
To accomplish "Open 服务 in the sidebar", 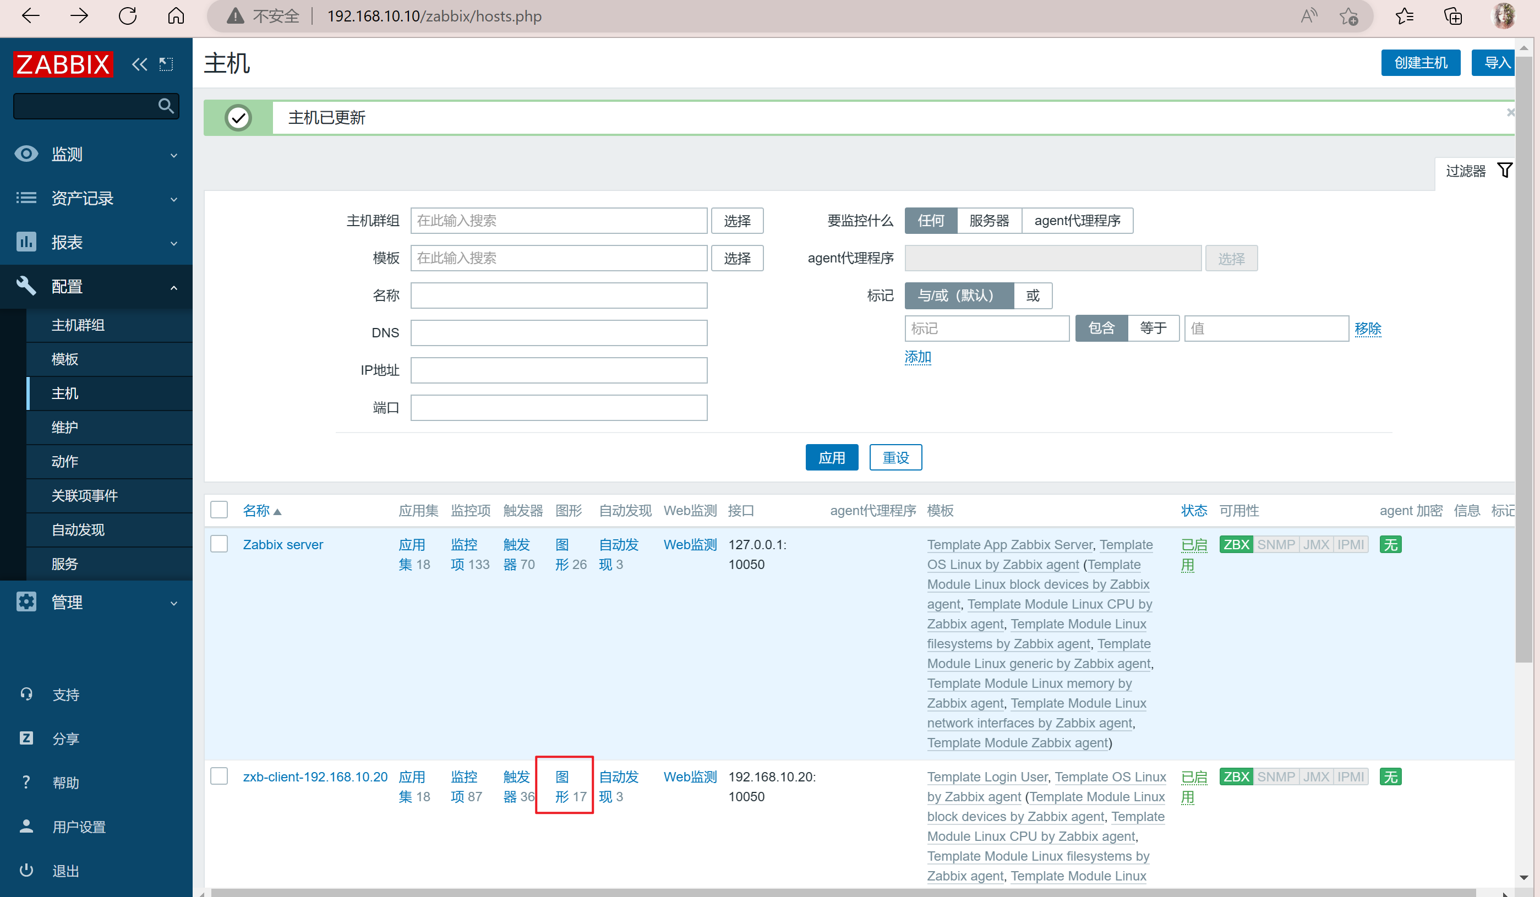I will pos(110,564).
